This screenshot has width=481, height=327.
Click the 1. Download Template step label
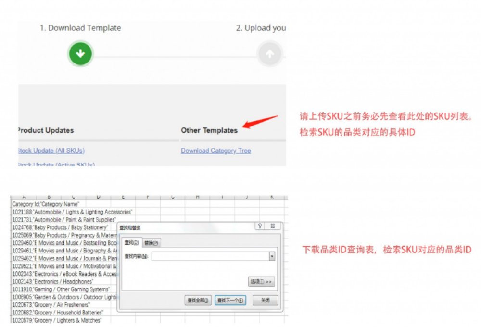(80, 28)
